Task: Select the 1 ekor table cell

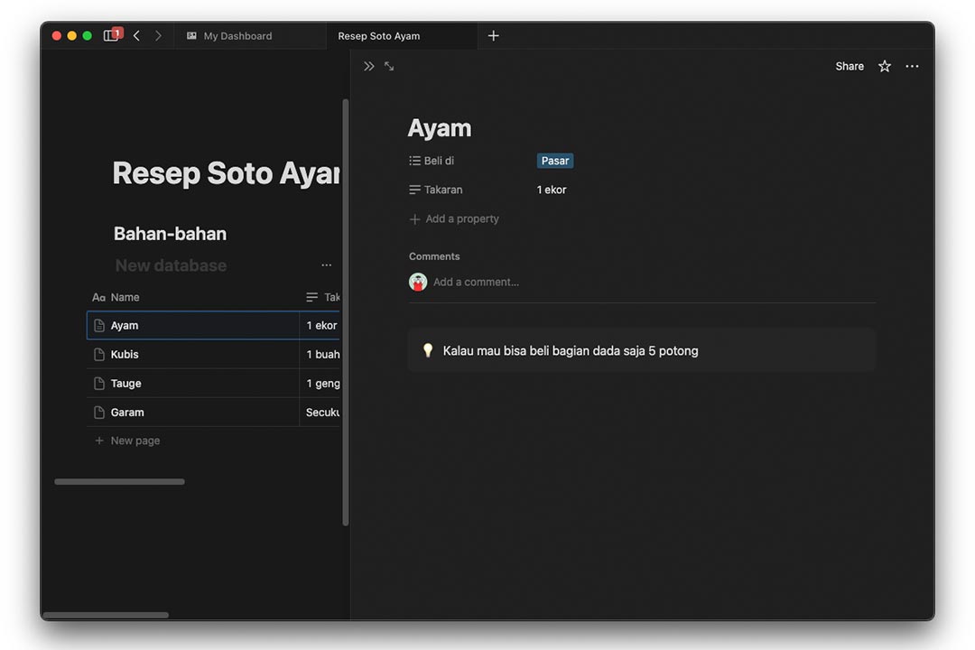Action: pos(320,325)
